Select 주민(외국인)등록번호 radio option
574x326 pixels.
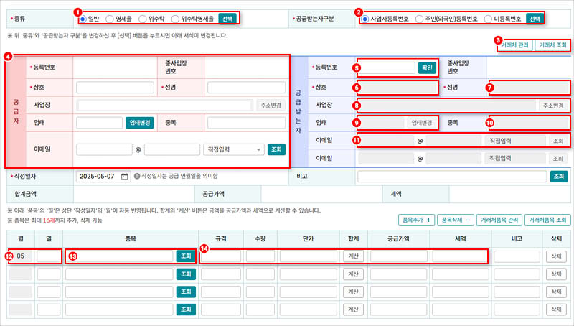(x=420, y=19)
